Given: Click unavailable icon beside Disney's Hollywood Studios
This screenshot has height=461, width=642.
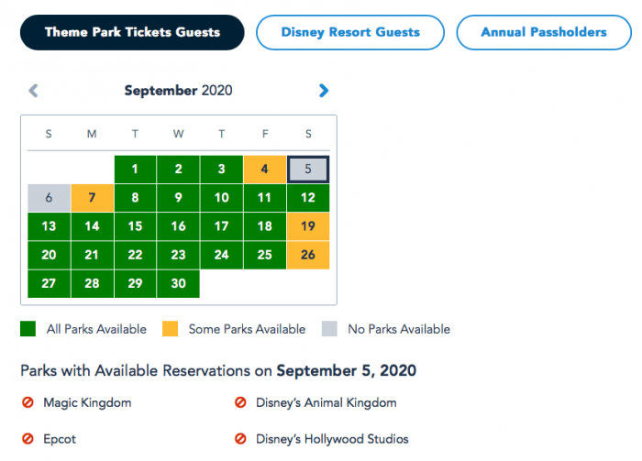Looking at the screenshot, I should point(241,439).
